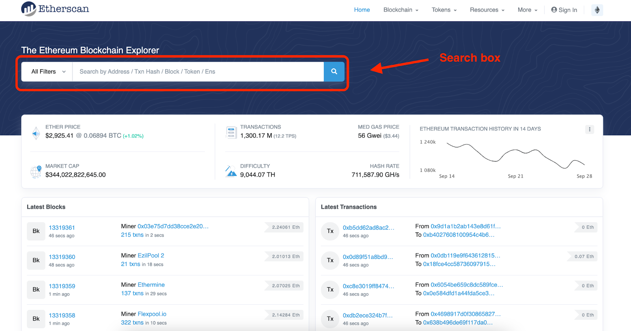This screenshot has height=331, width=631.
Task: View 215 txns in block 13319361
Action: pyautogui.click(x=132, y=235)
